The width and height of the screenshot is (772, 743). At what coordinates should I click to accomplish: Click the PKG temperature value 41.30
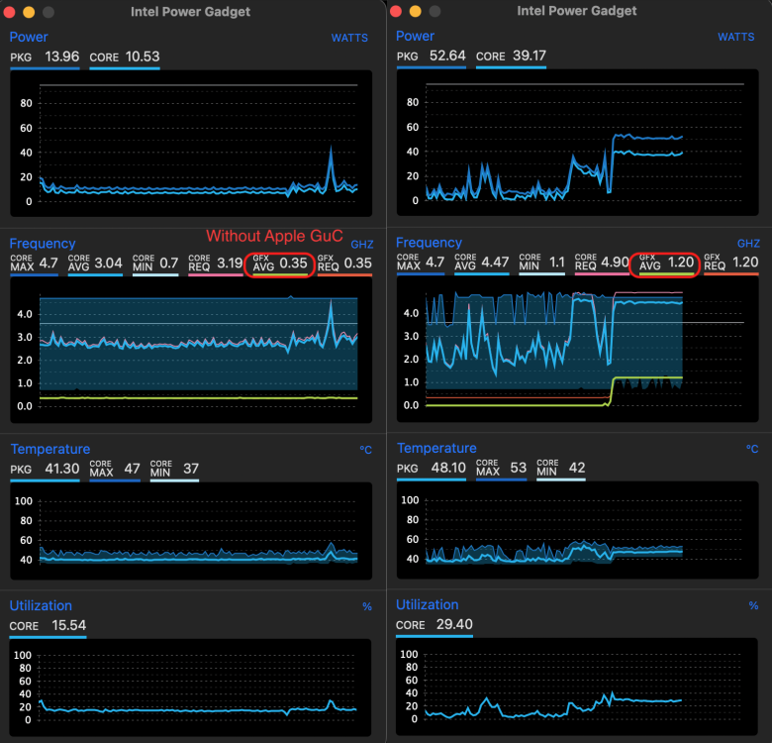(x=62, y=469)
